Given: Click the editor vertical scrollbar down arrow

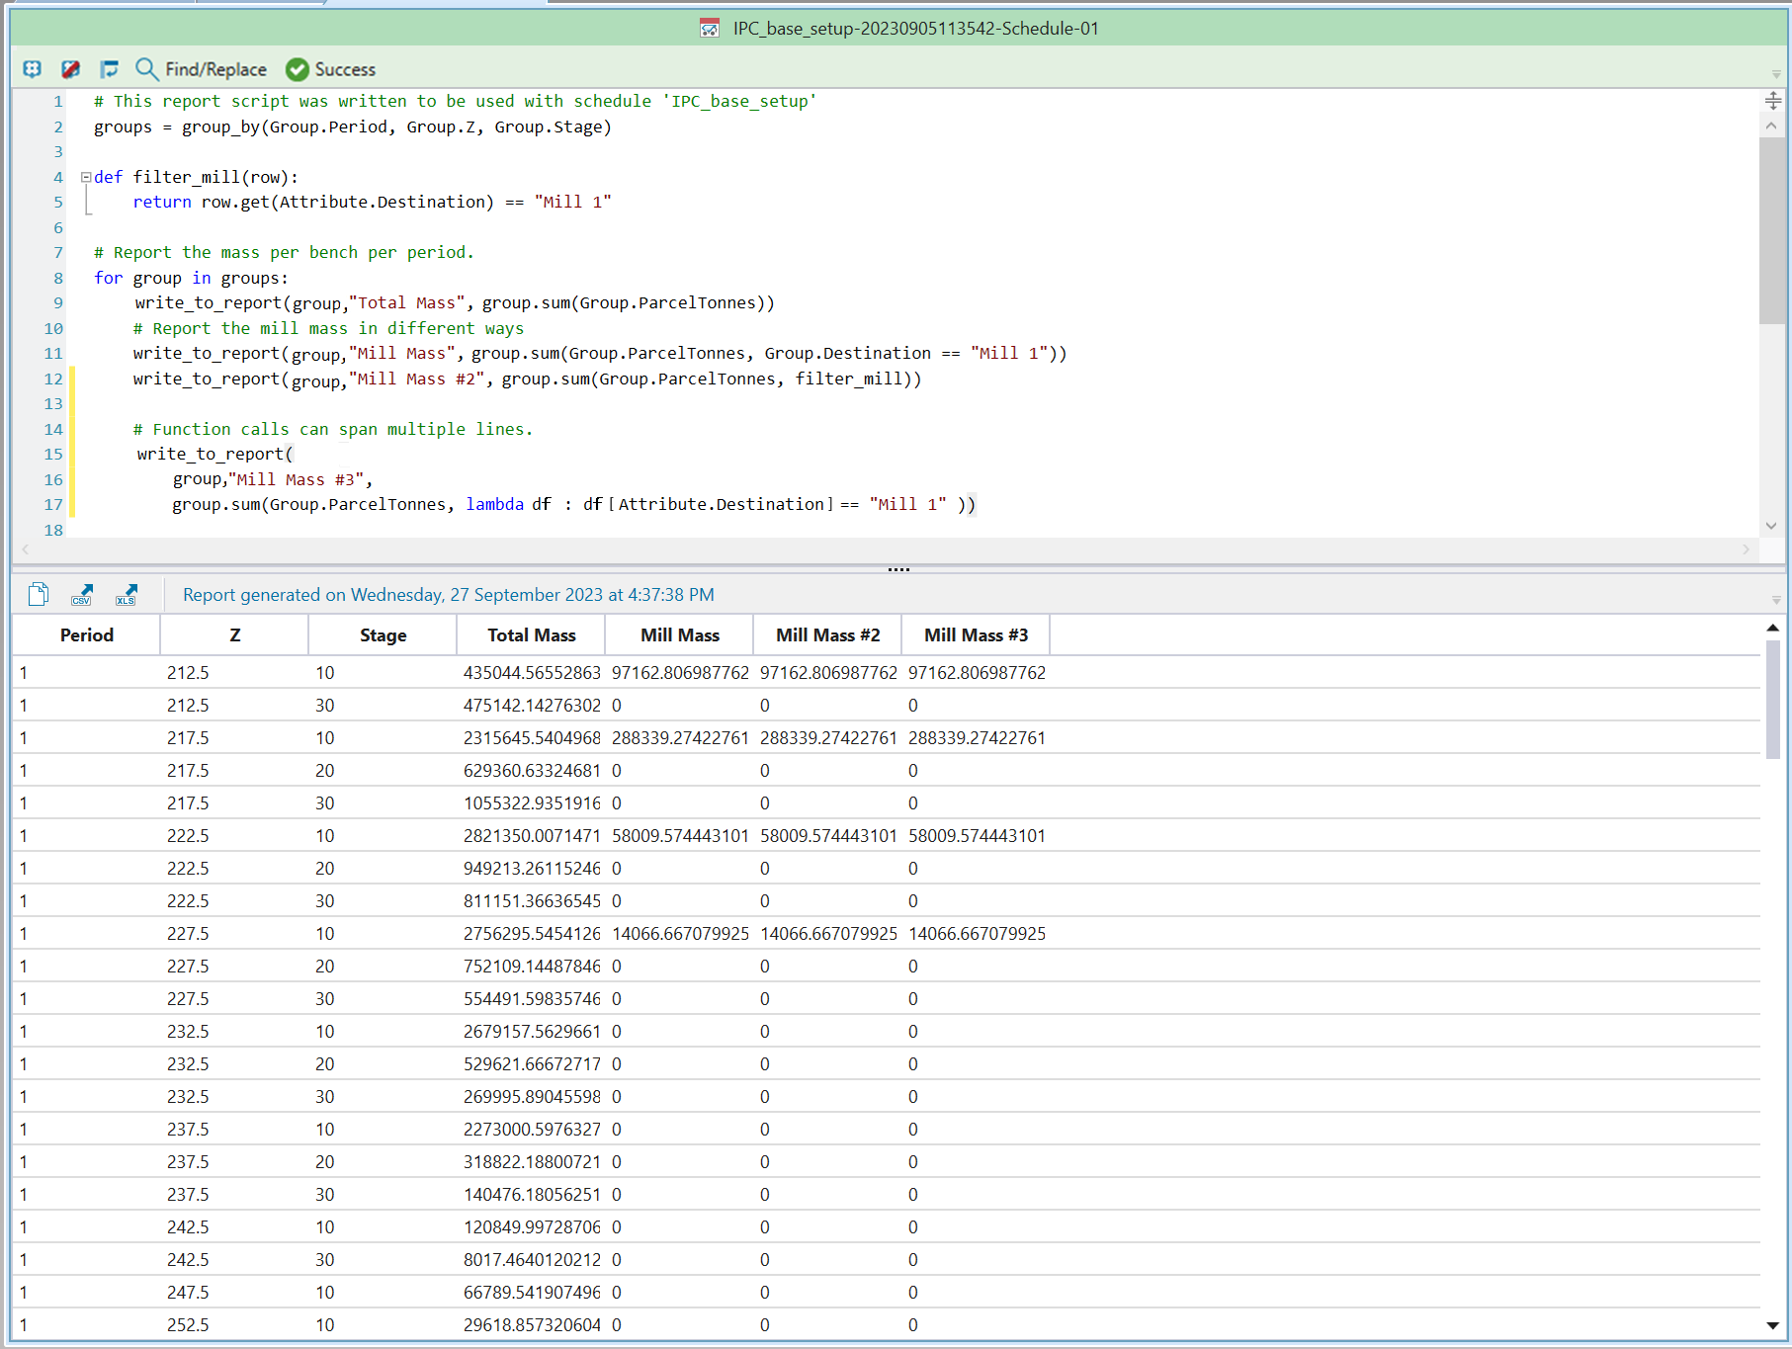Looking at the screenshot, I should pos(1771,526).
